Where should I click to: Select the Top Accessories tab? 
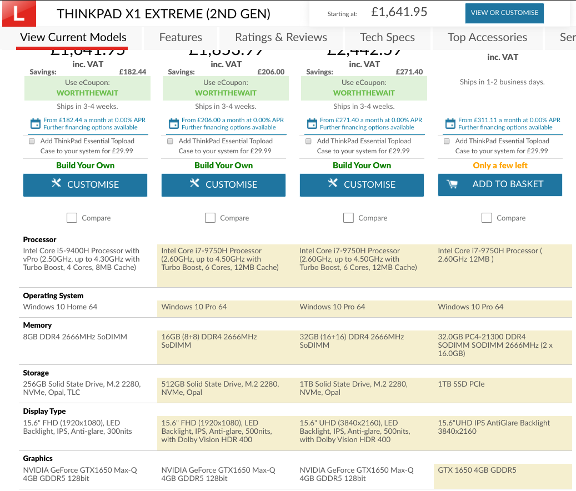tap(488, 37)
